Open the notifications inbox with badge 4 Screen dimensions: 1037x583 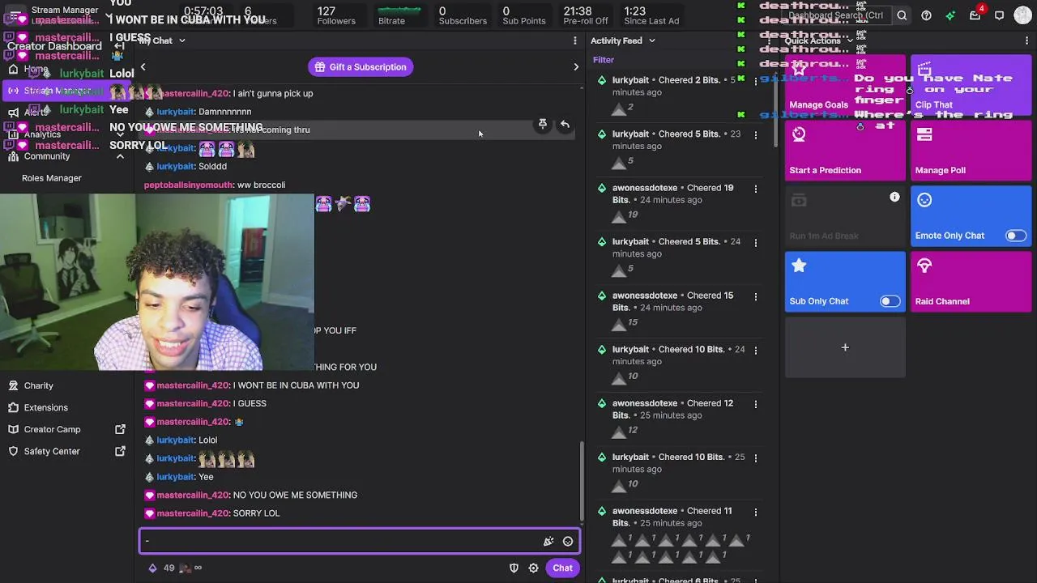tap(975, 15)
